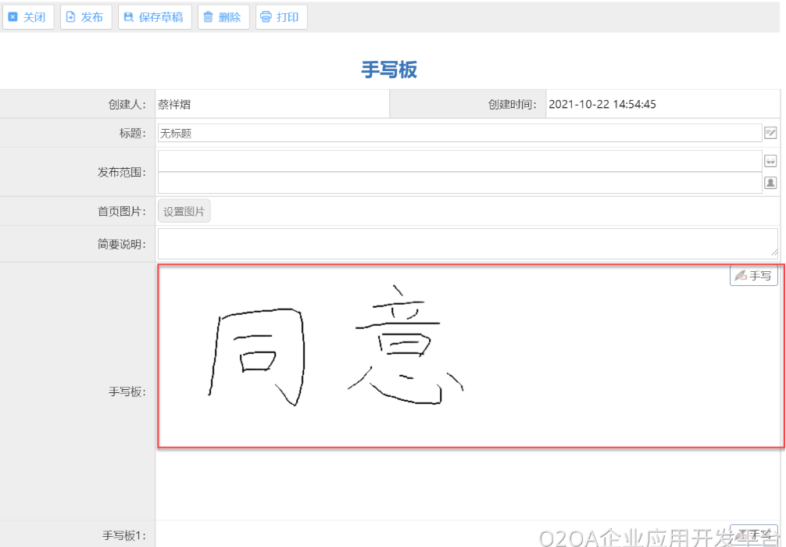Click the glasses icon beside 发布范围

click(x=770, y=161)
